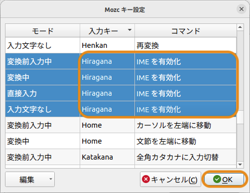Select the 再変換 command cell
Viewport: 250px width, 193px height.
tap(185, 45)
